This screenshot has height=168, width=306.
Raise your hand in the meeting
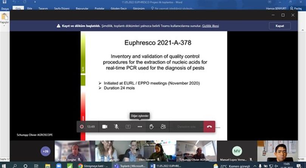[x=151, y=127]
